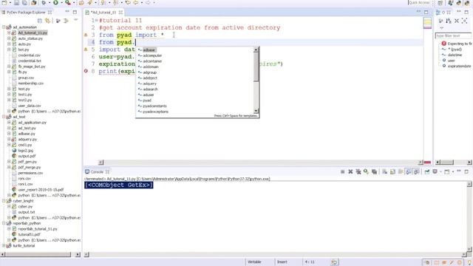Click Remove All Terminated Launches double-X icon
Image resolution: width=473 pixels, height=266 pixels.
pyautogui.click(x=358, y=171)
